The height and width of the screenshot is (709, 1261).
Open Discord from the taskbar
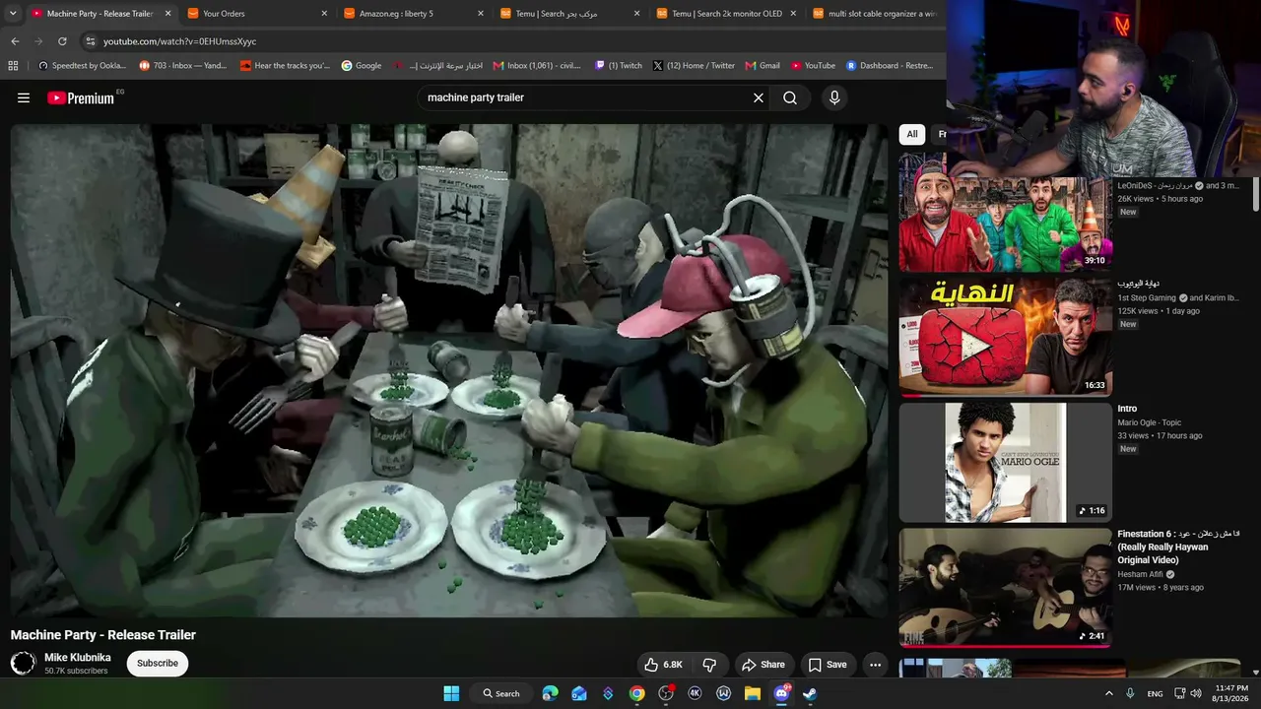[x=781, y=693]
